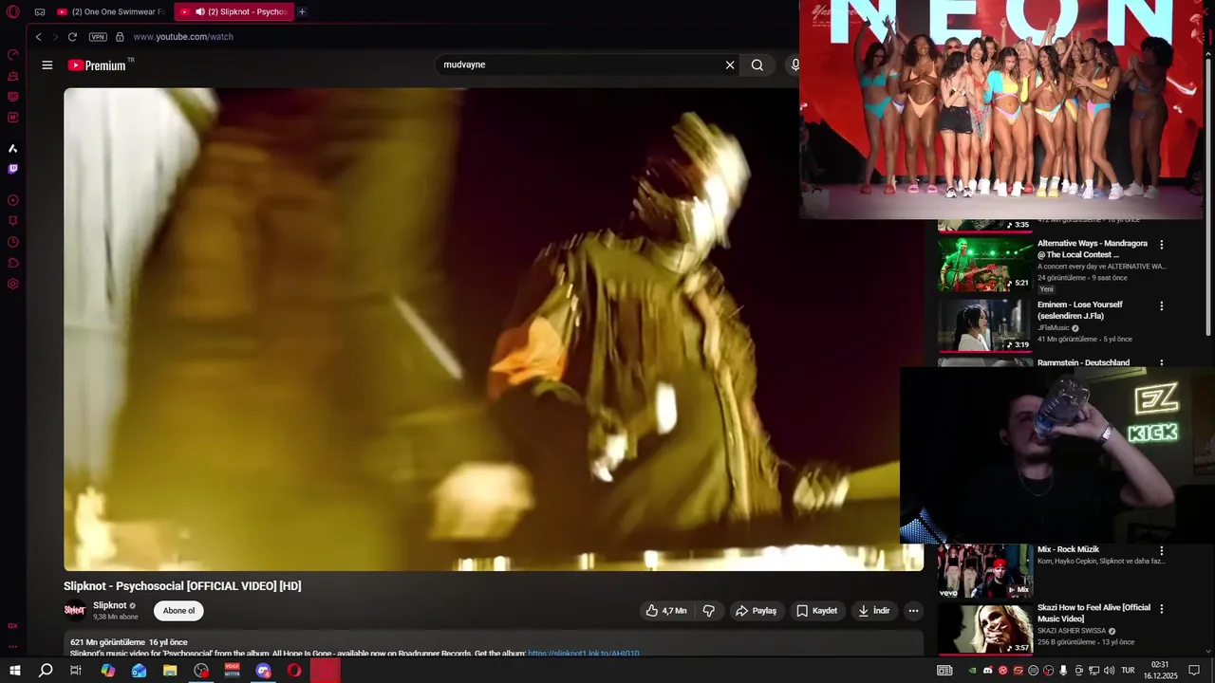View site security lock info
1215x683 pixels.
click(x=120, y=37)
